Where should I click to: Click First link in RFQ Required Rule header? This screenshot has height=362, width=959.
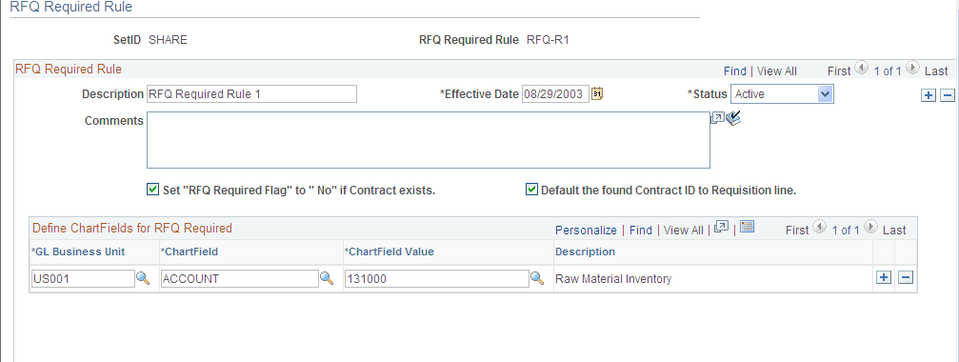pyautogui.click(x=839, y=70)
